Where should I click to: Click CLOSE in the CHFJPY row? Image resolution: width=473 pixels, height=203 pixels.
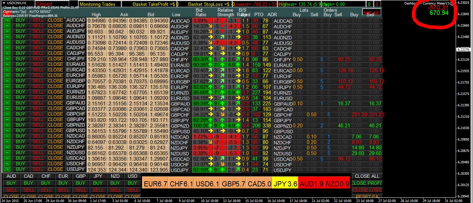(55, 59)
